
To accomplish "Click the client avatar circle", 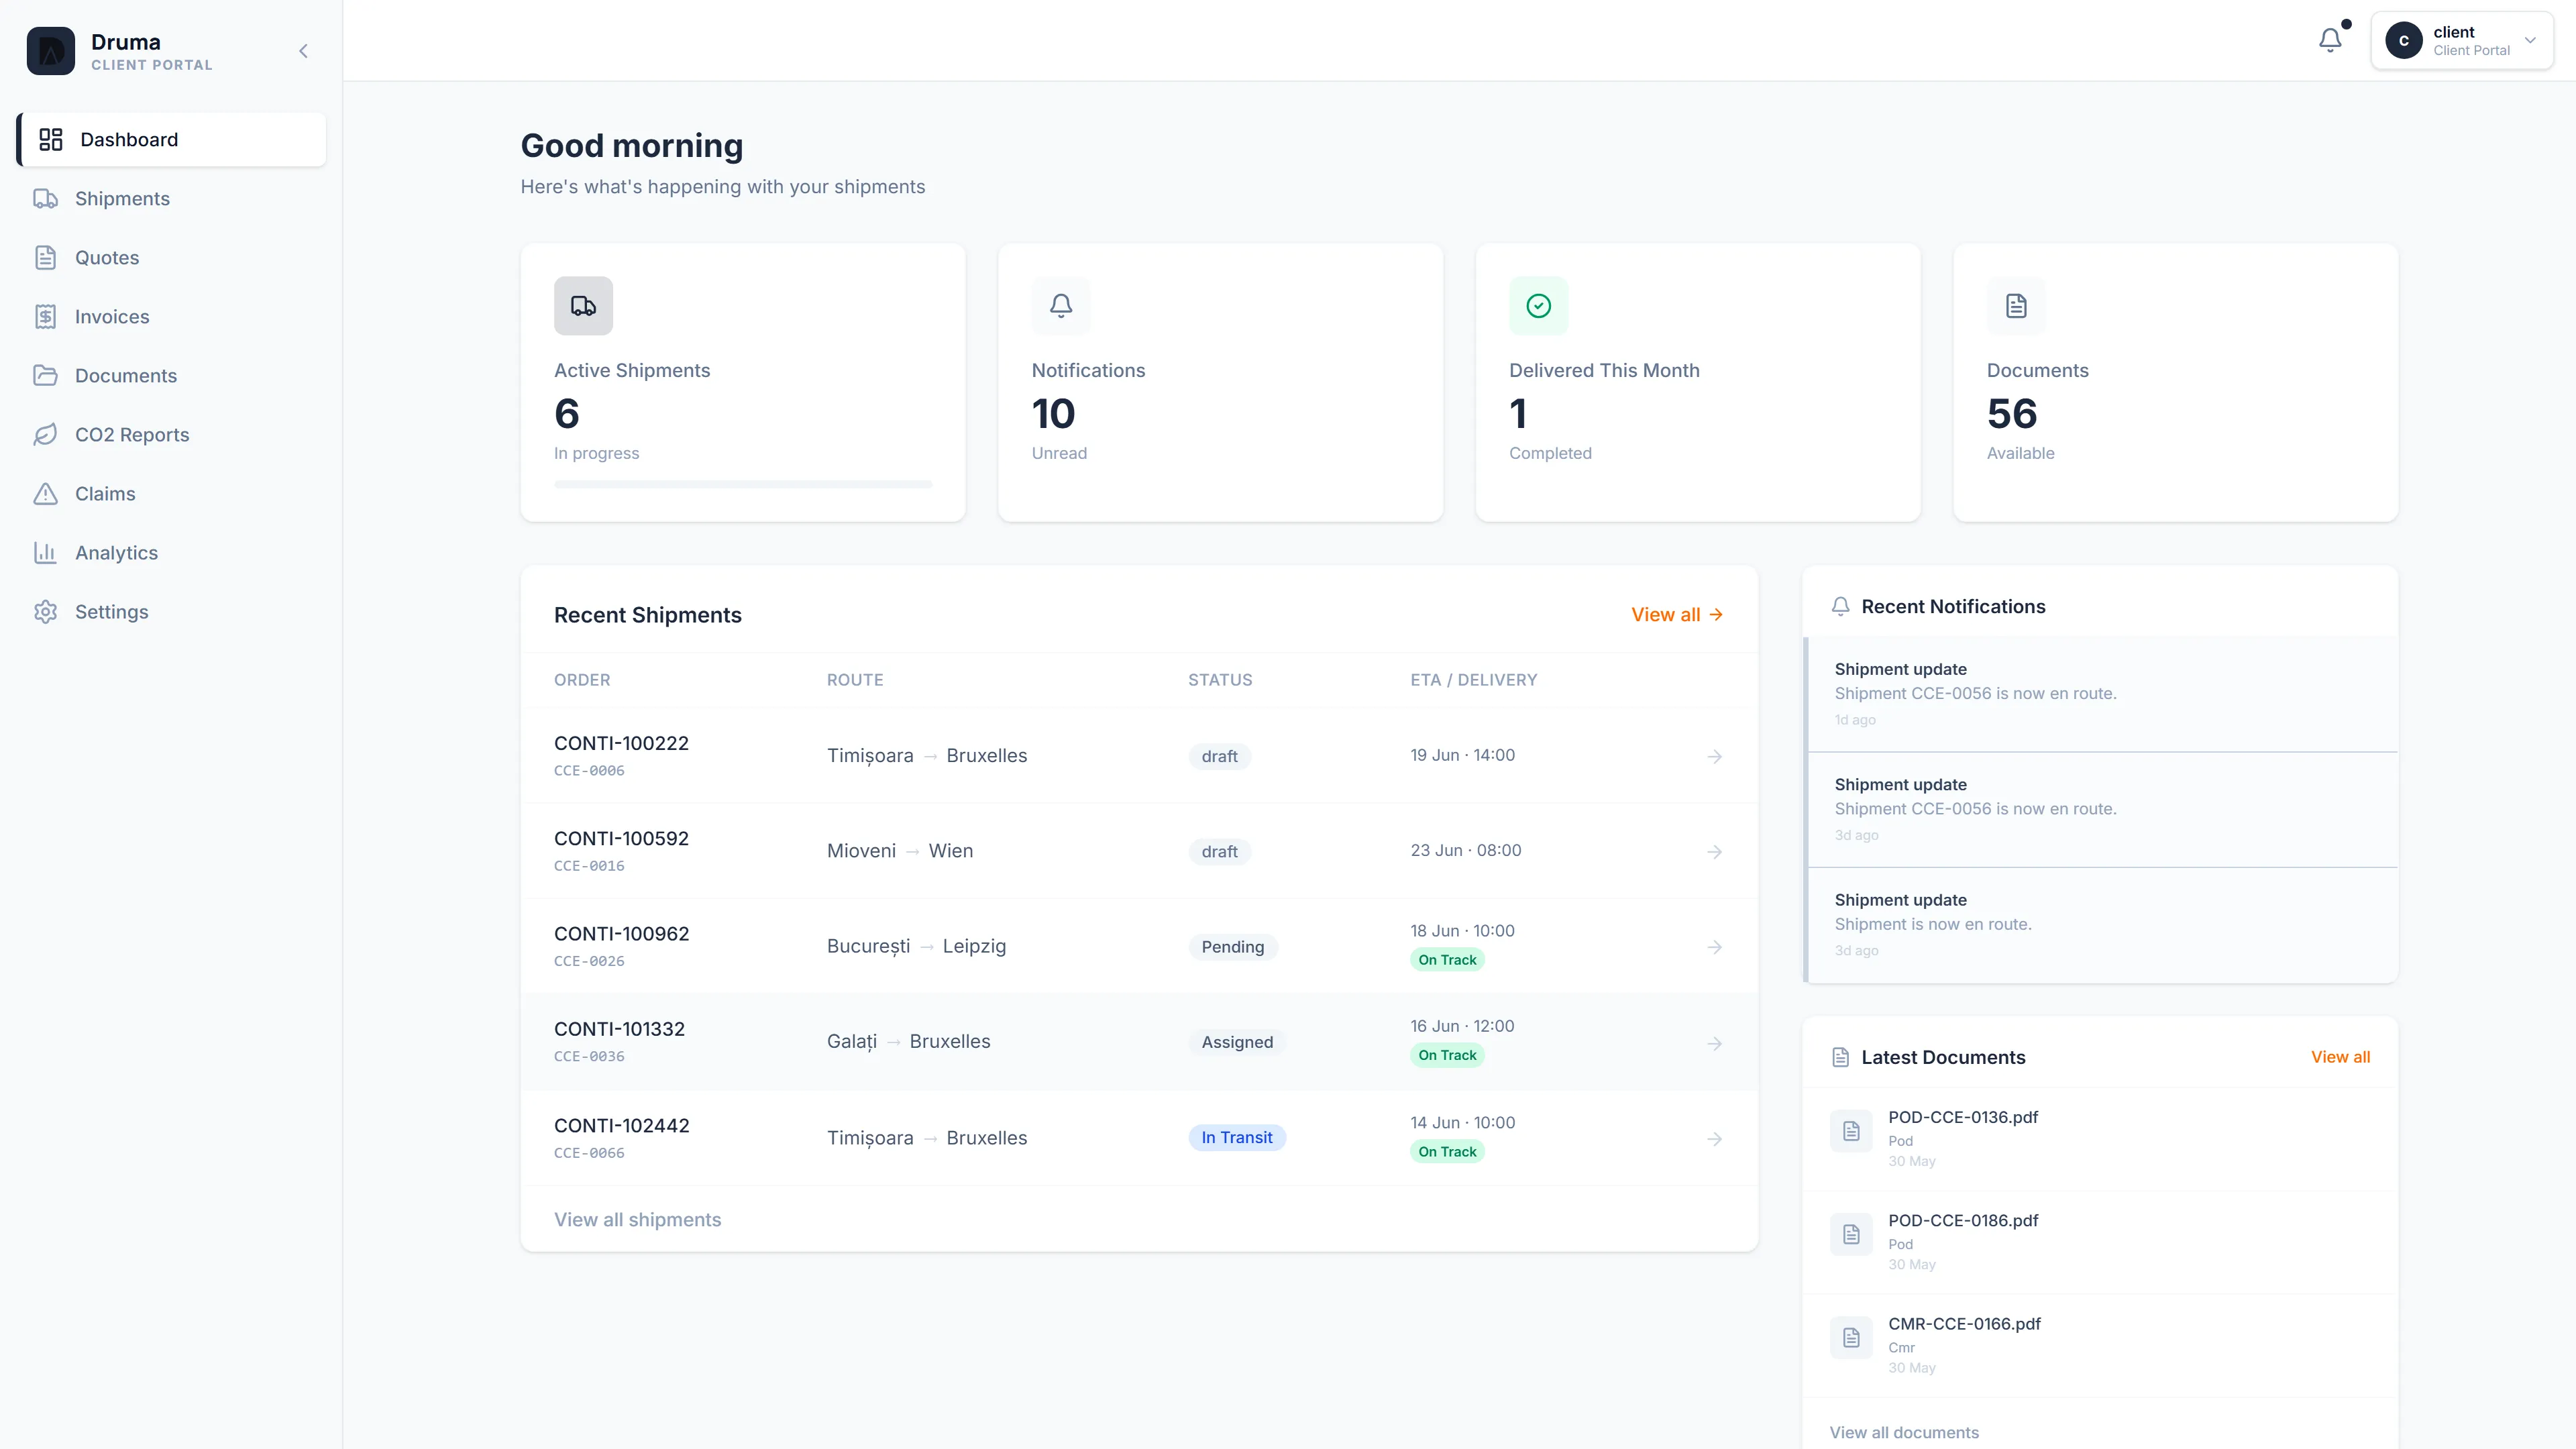I will 2404,40.
